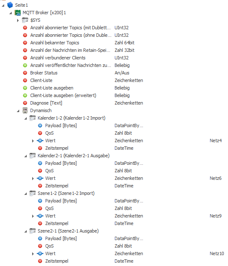
Task: Collapse the Seite1 tree node
Action: pos(3,5)
